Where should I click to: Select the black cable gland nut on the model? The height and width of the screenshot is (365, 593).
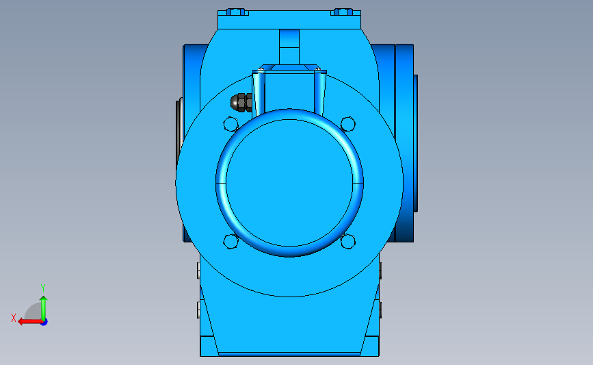(241, 103)
